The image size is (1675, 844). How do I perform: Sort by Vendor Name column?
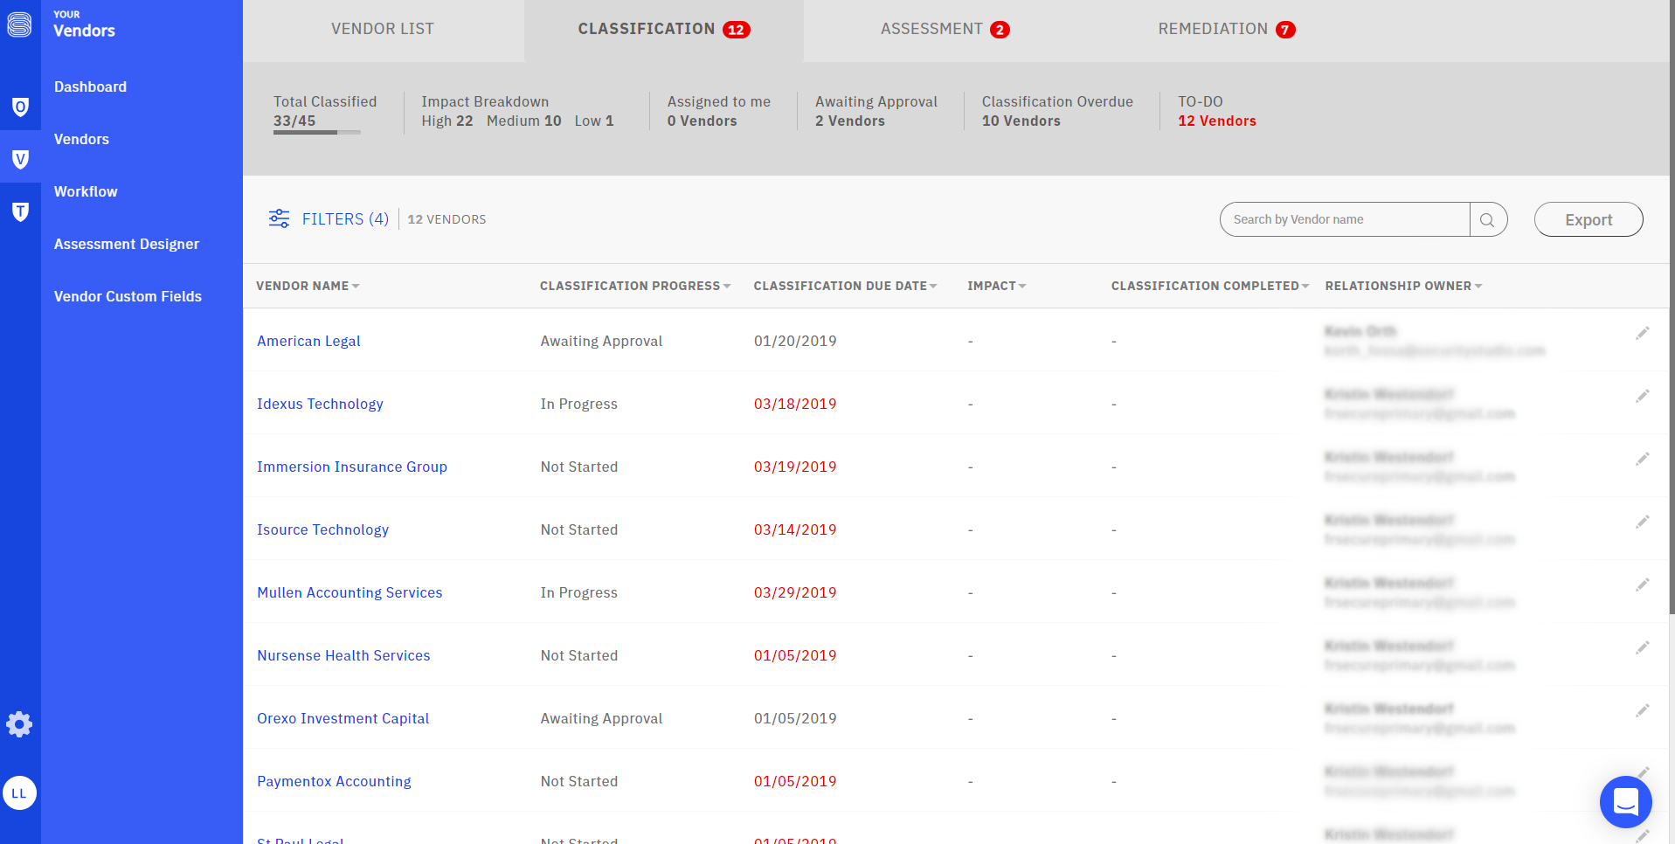[x=308, y=286]
